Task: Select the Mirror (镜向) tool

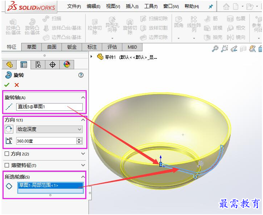Action: click(x=236, y=37)
